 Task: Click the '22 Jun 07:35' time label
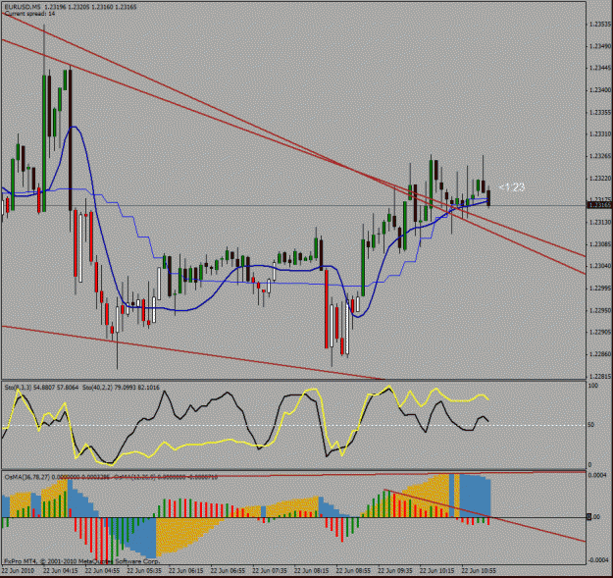coord(270,571)
